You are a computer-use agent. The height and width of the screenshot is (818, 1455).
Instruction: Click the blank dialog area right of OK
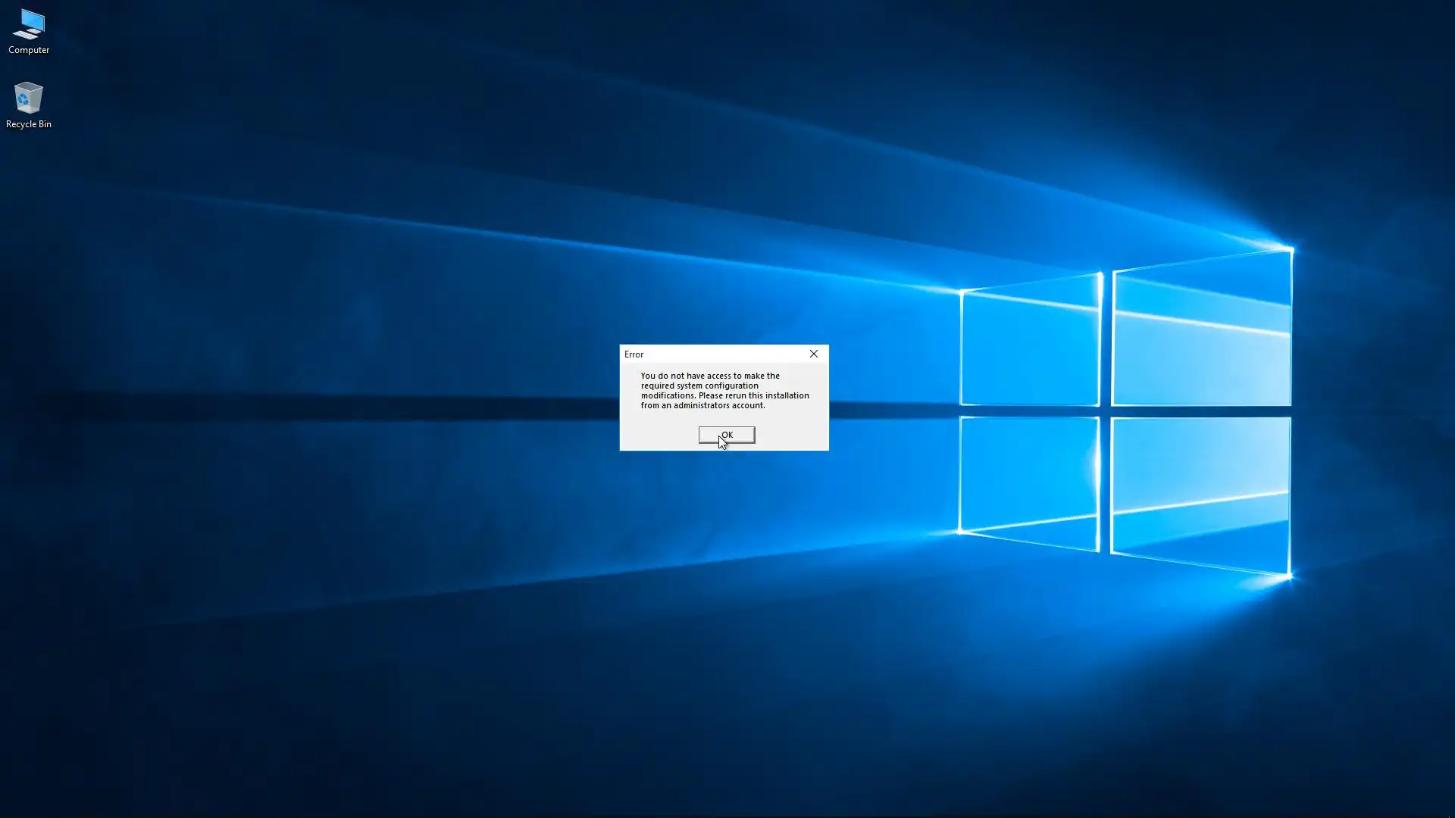coord(792,435)
